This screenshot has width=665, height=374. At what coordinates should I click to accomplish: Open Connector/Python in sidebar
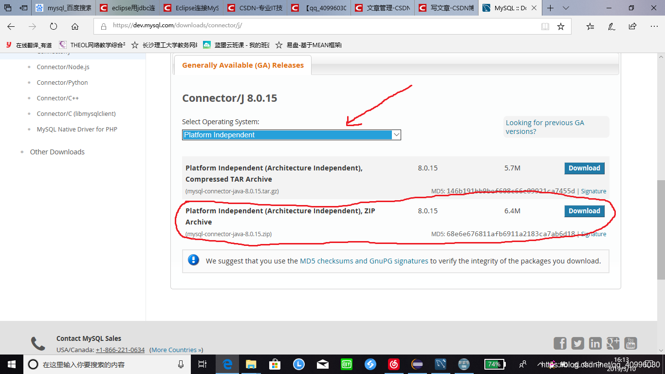coord(62,82)
